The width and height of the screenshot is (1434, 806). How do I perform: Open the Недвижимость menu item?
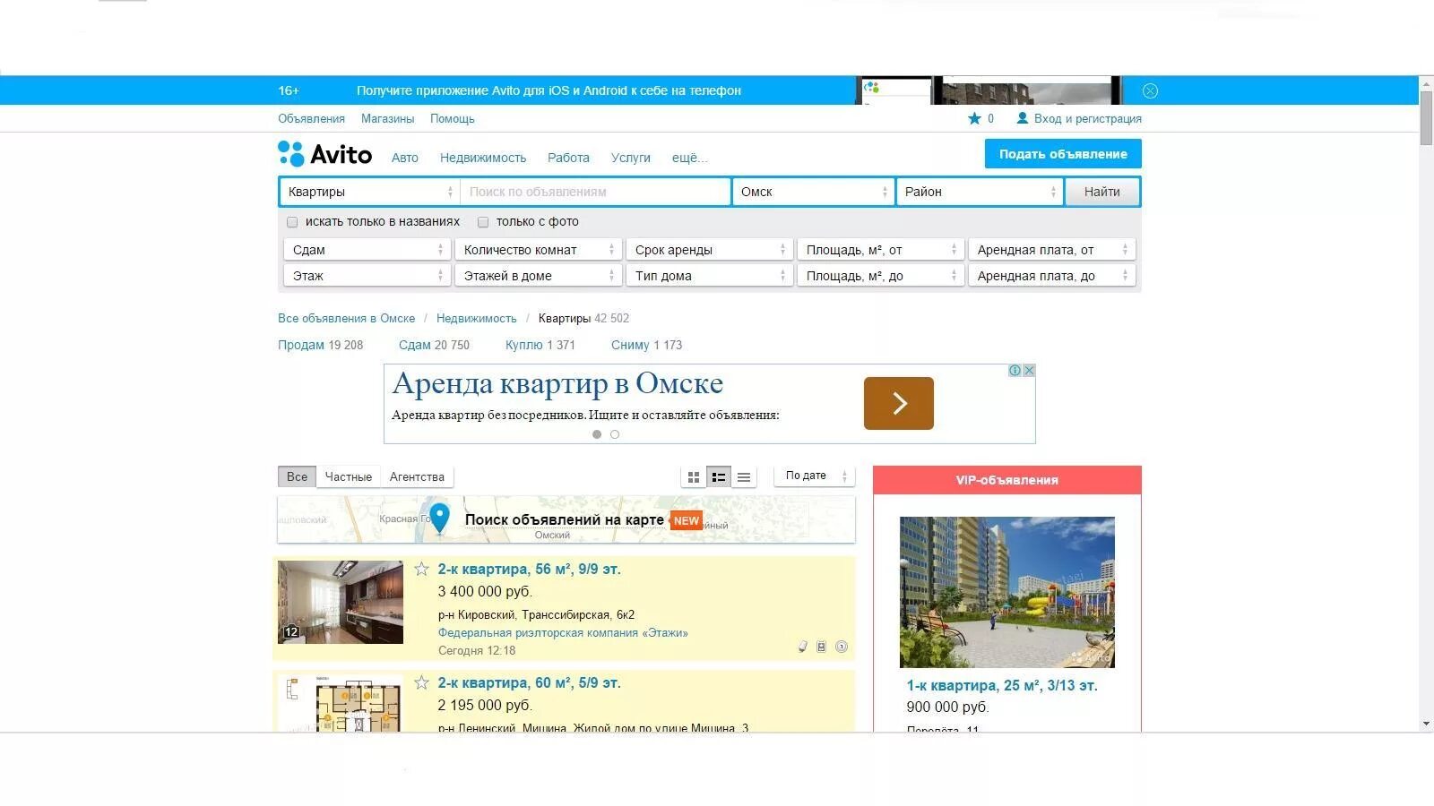tap(483, 158)
